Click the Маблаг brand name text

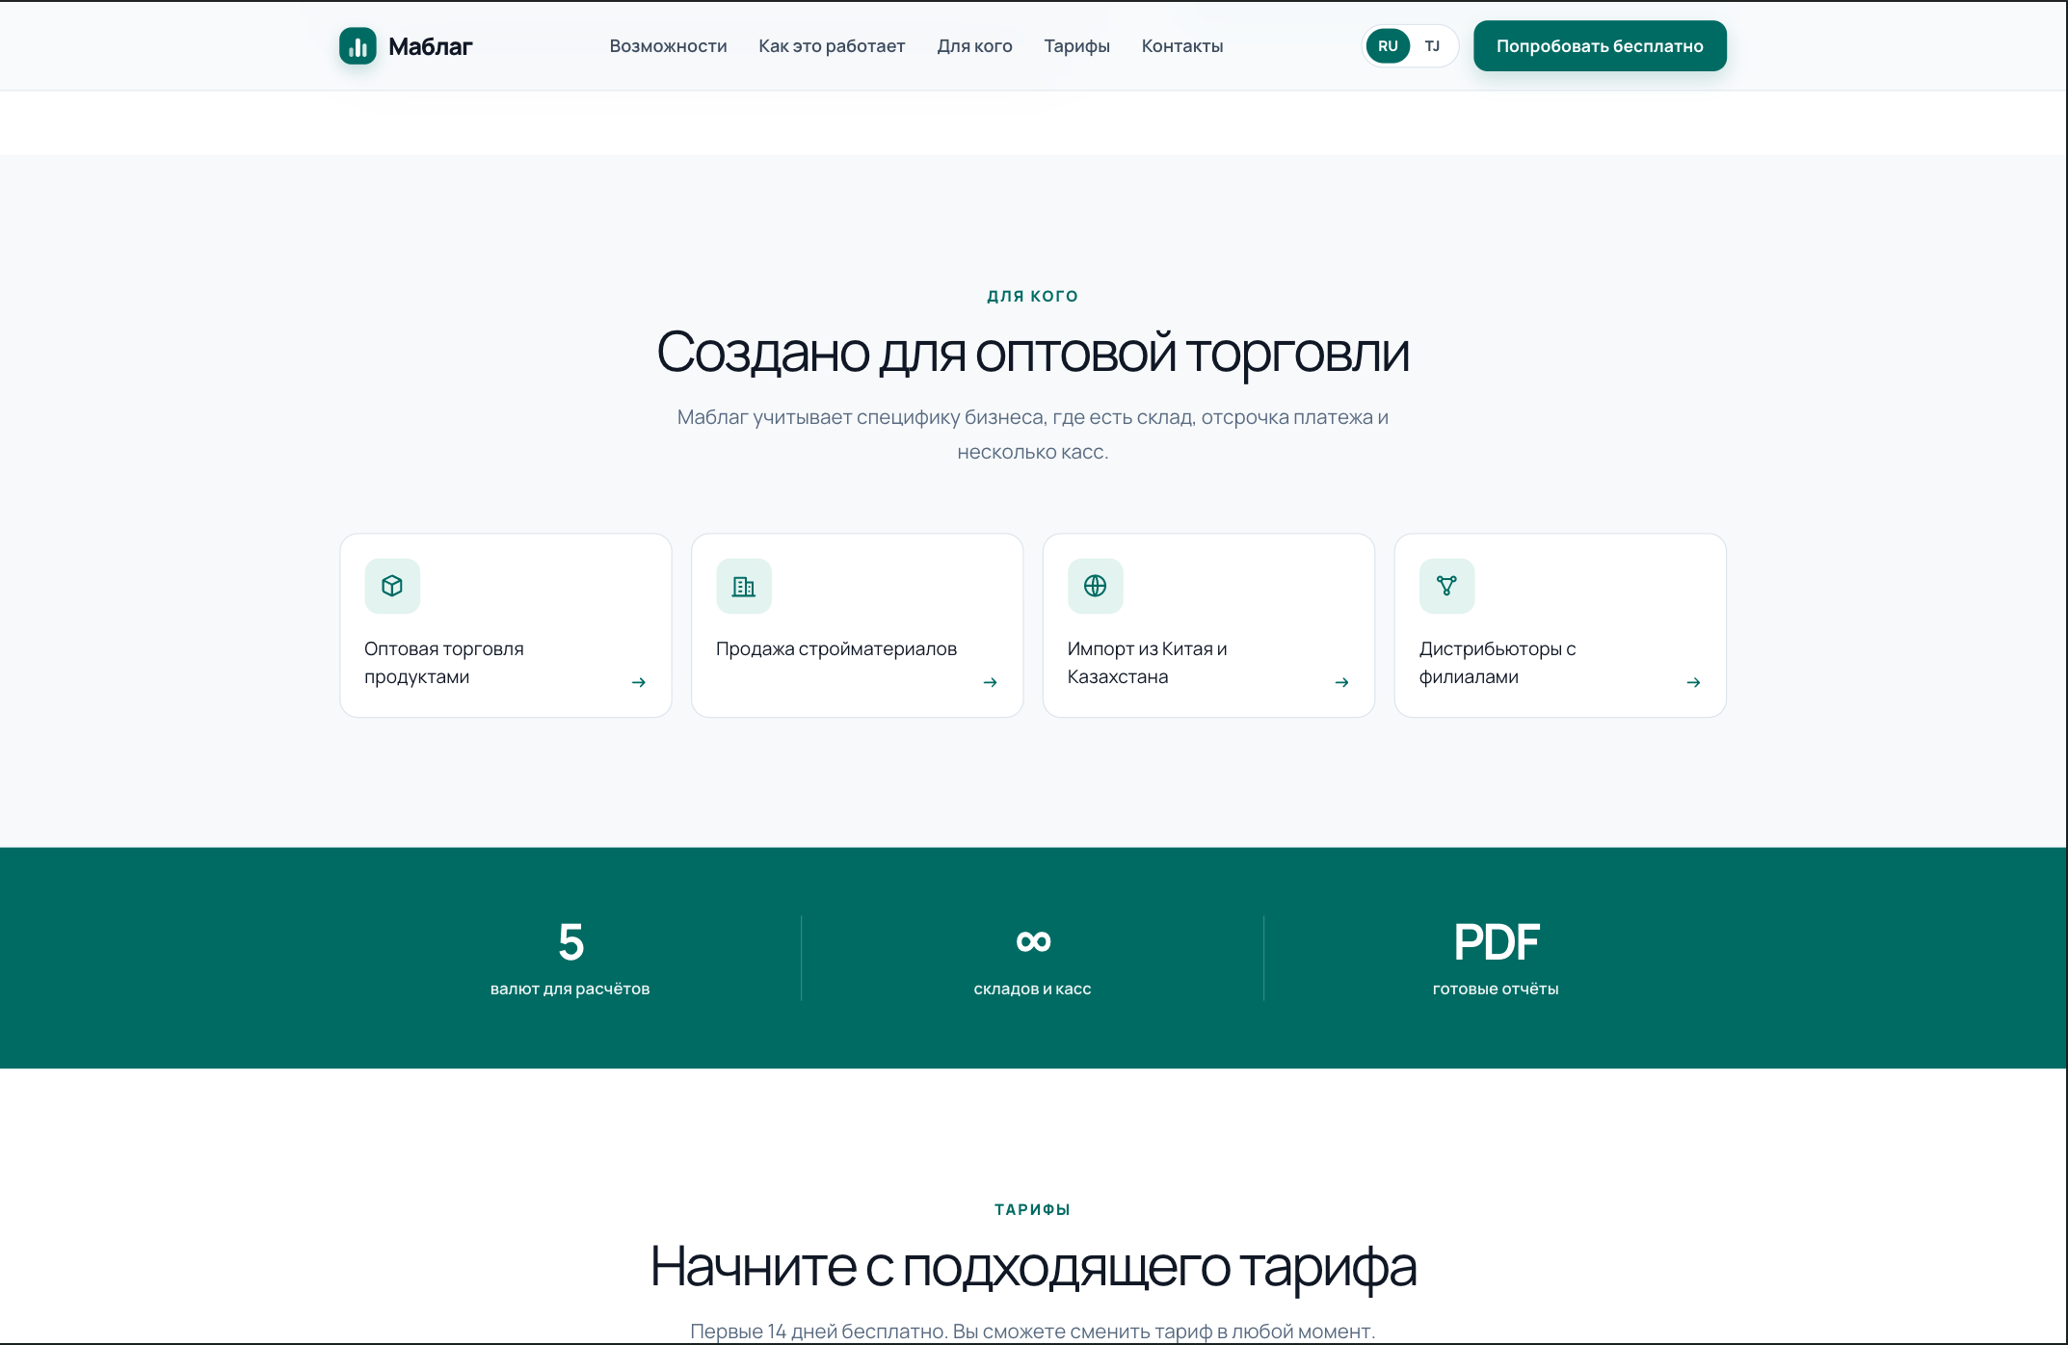pyautogui.click(x=430, y=46)
